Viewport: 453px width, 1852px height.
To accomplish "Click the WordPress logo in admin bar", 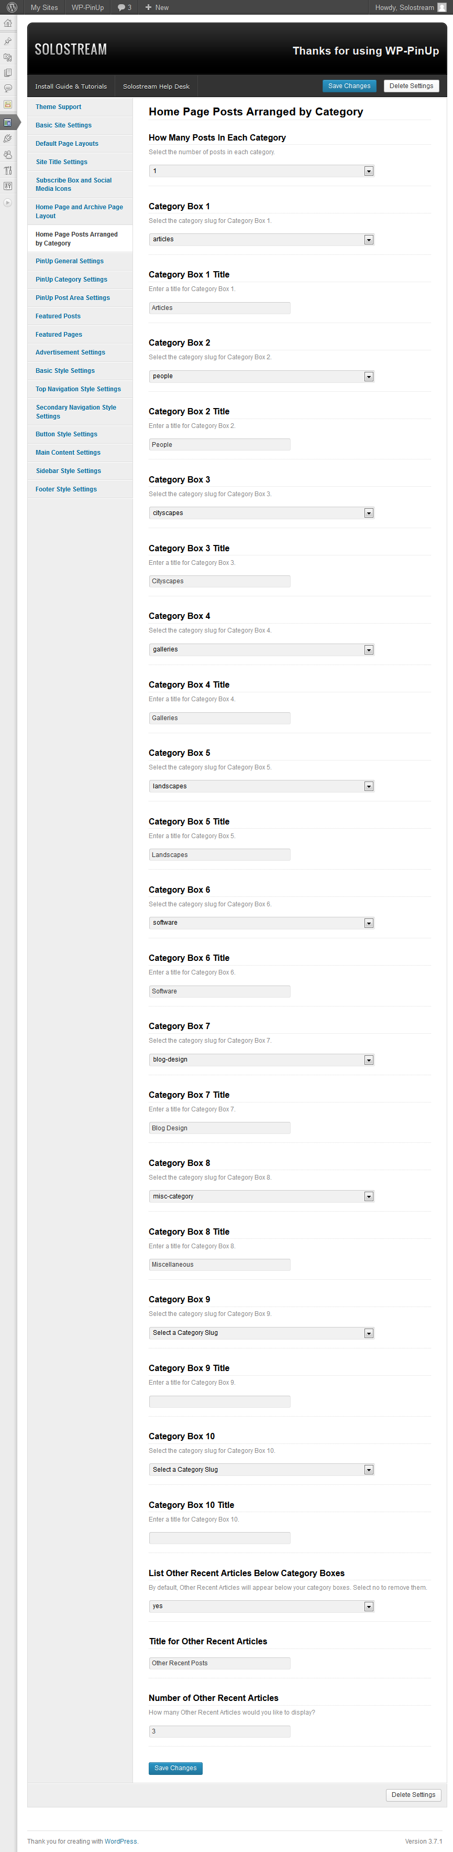I will (x=12, y=7).
